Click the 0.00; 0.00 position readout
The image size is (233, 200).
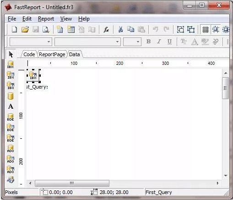[x=61, y=192]
